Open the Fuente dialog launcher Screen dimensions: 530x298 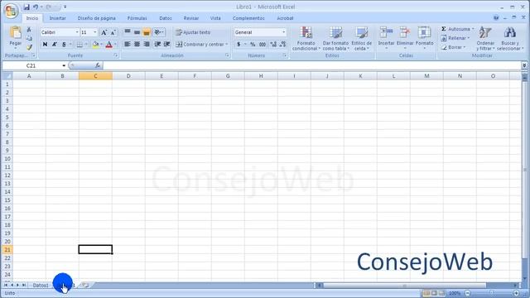(116, 55)
